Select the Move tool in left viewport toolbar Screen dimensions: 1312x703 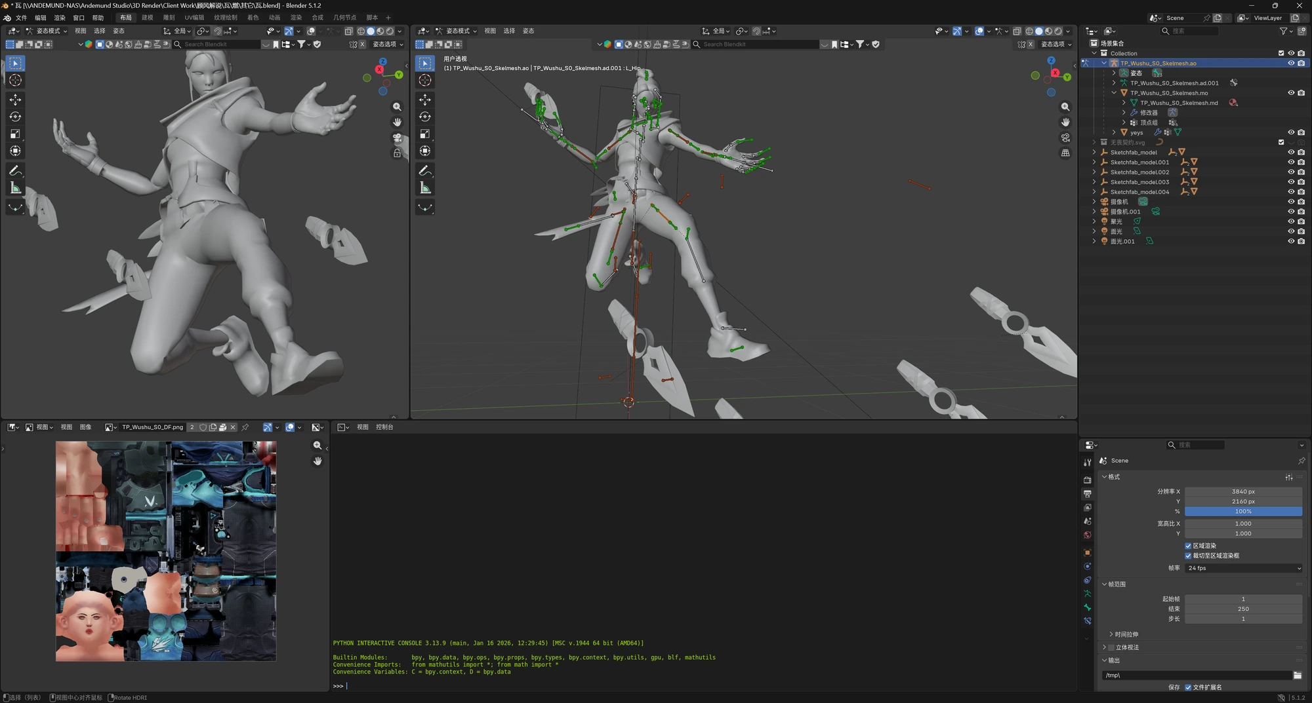click(15, 100)
